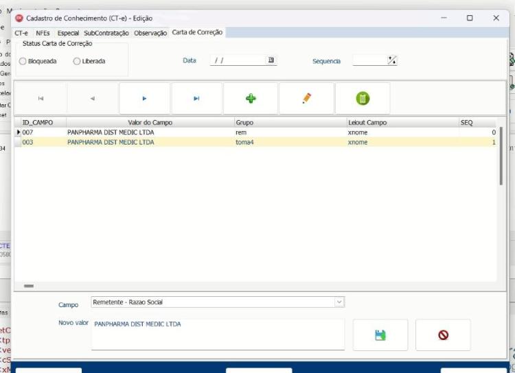Go to previous record arrow

tap(93, 99)
